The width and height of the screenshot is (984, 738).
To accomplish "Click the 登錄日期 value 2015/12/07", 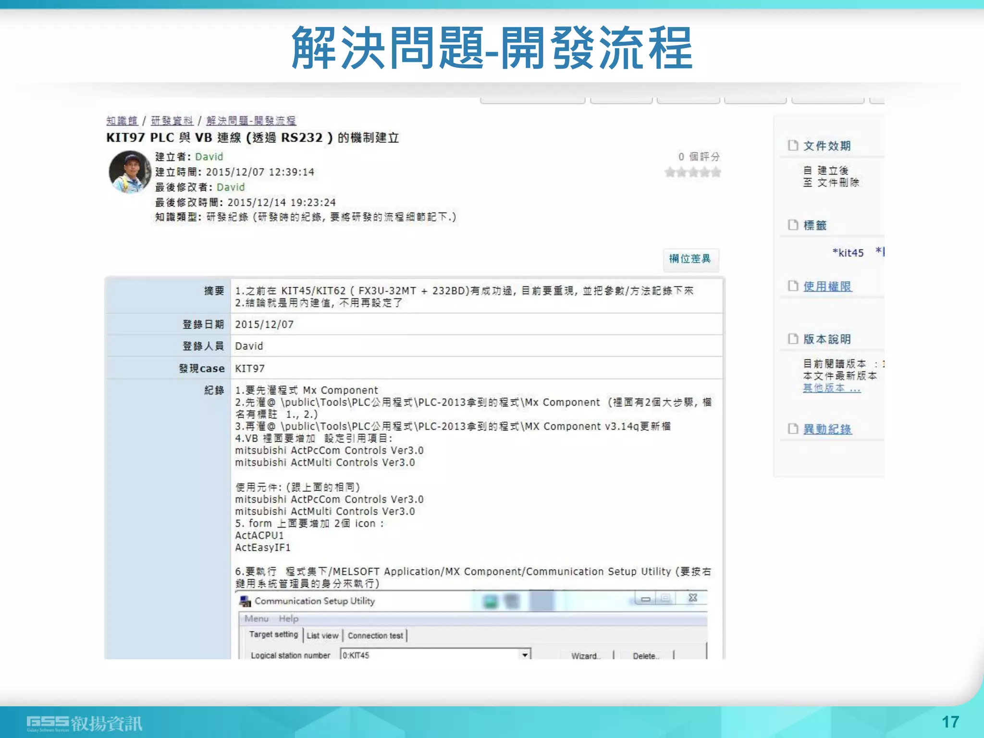I will point(264,324).
